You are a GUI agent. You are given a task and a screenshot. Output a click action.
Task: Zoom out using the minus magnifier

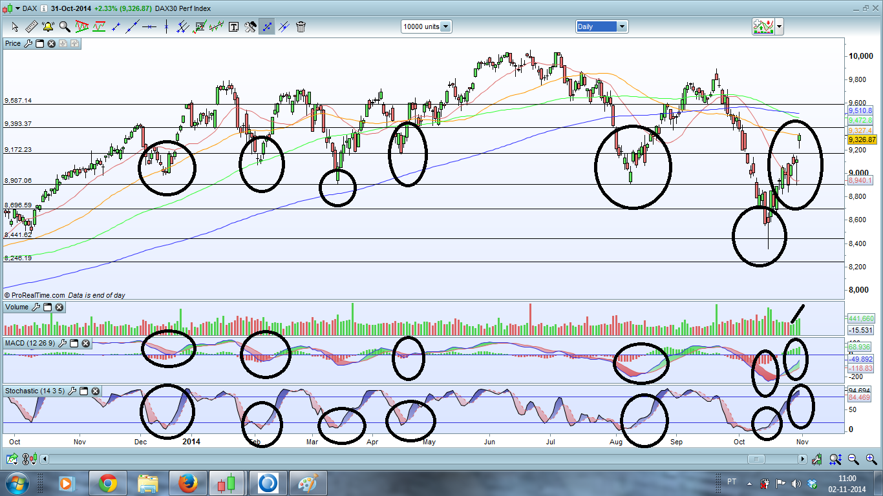coord(853,459)
